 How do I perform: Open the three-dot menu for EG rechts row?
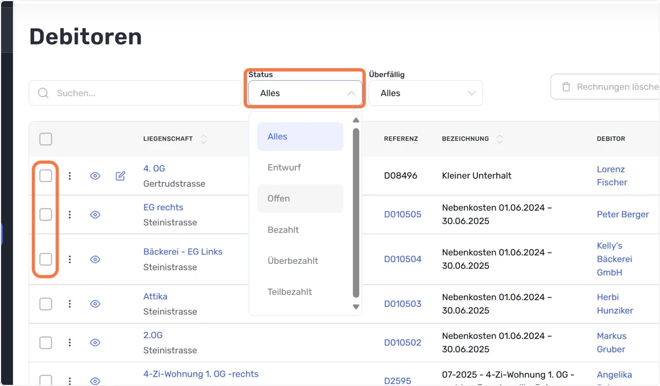click(x=70, y=214)
